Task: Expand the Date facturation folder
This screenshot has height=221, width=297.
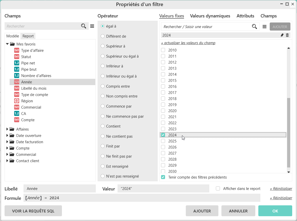Action: click(x=7, y=142)
